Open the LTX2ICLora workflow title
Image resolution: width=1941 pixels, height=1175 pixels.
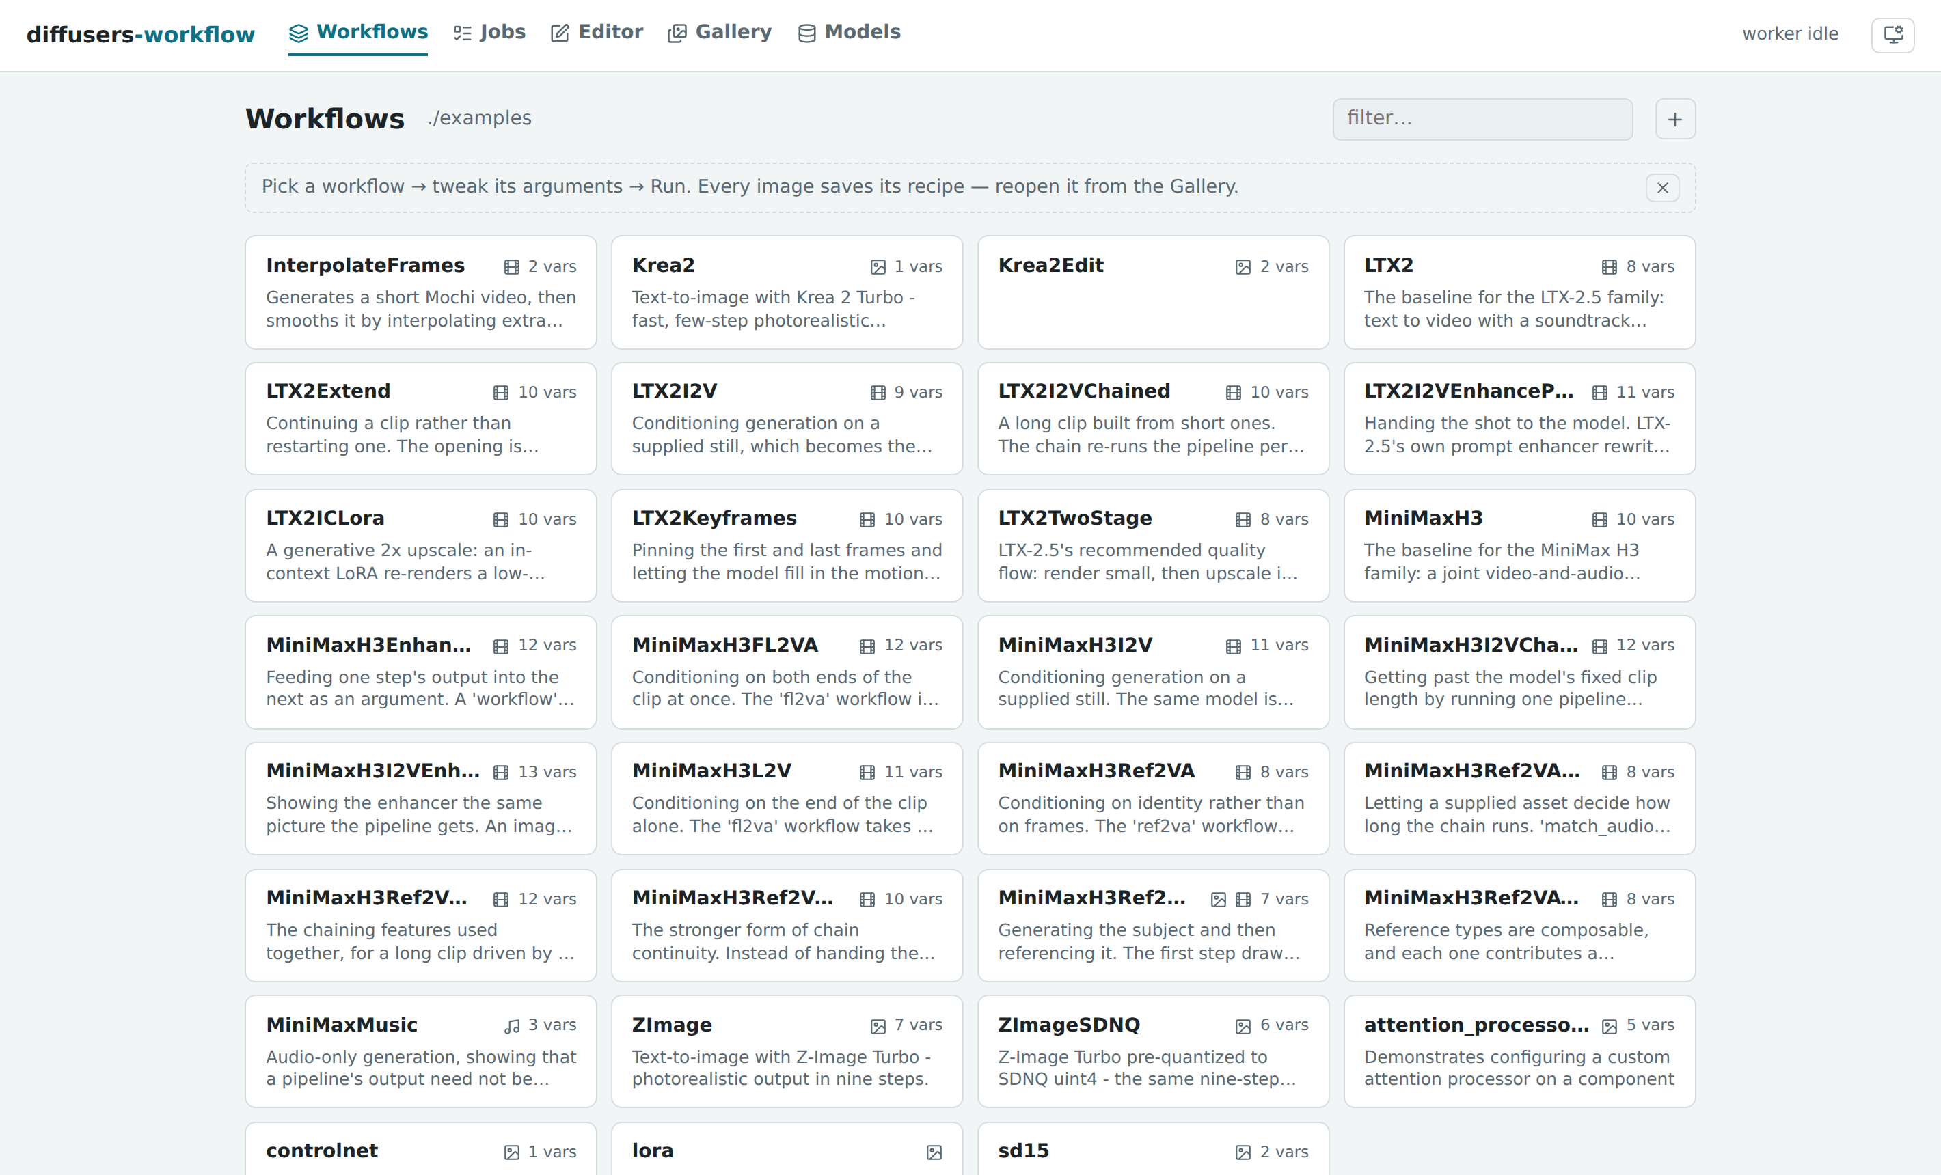click(x=325, y=519)
